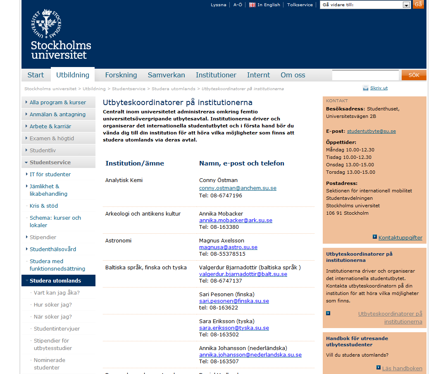
Task: Open the Läs handboken link
Action: 402,368
